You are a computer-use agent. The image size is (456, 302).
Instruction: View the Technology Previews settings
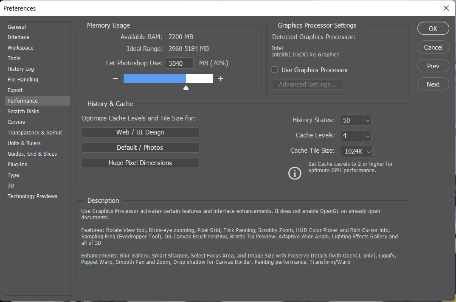(32, 196)
